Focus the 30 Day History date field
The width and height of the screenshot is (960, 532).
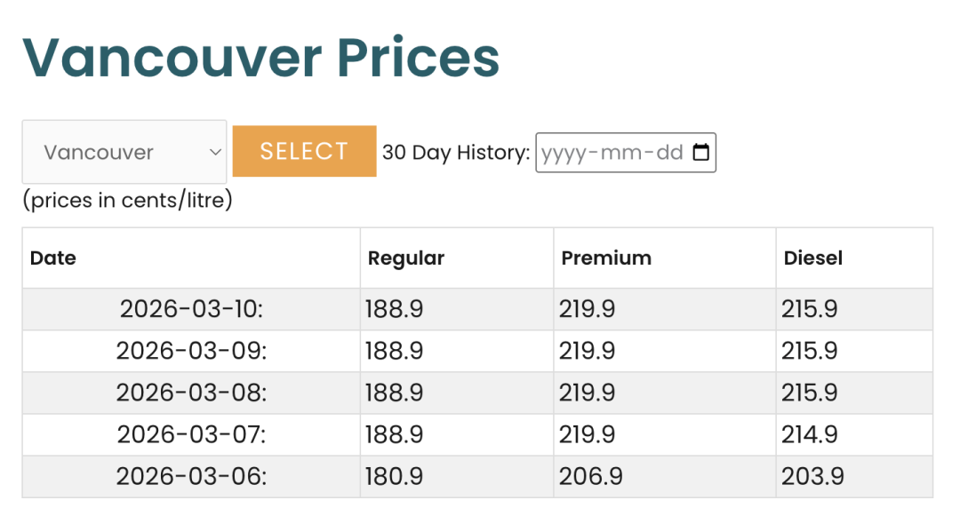pyautogui.click(x=612, y=153)
